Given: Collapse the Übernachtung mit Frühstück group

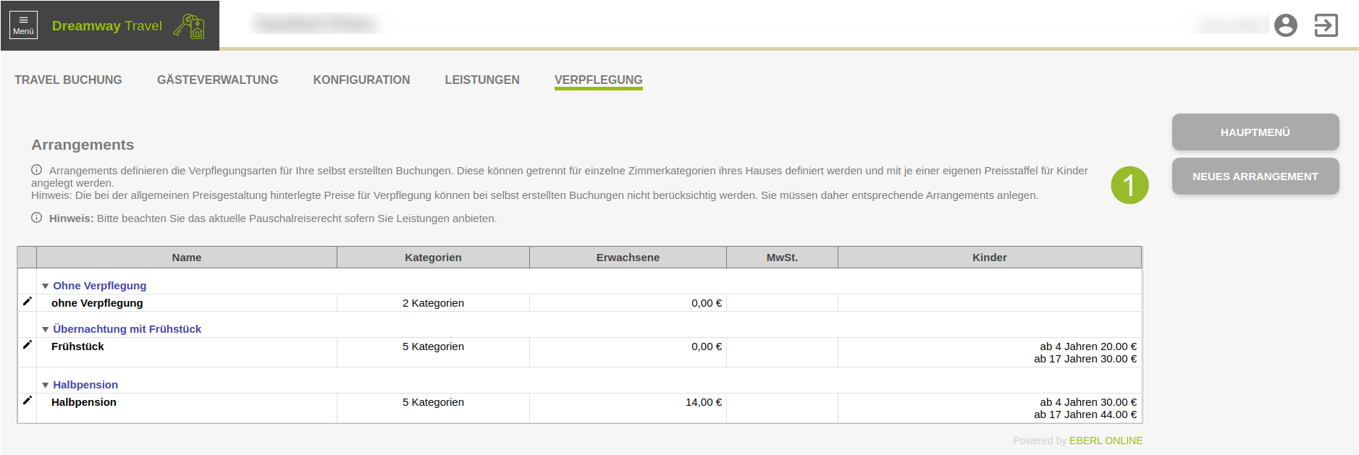Looking at the screenshot, I should click(x=46, y=330).
